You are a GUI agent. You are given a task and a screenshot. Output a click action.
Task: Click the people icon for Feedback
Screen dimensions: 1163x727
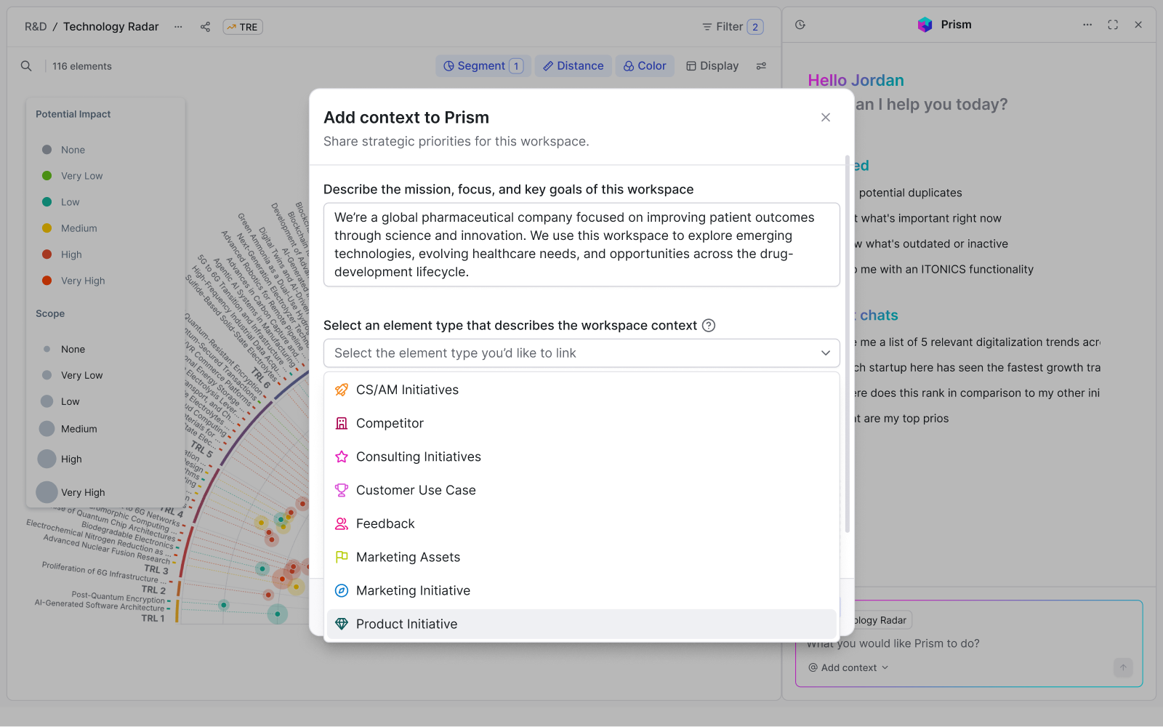point(342,523)
